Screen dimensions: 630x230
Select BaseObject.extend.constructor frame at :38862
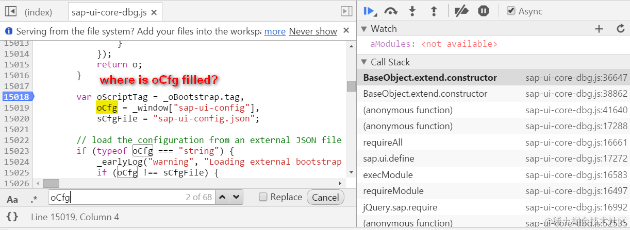coord(493,94)
